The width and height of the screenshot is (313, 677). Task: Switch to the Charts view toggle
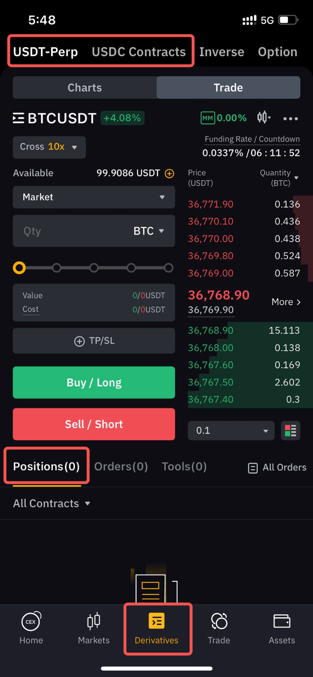click(85, 88)
